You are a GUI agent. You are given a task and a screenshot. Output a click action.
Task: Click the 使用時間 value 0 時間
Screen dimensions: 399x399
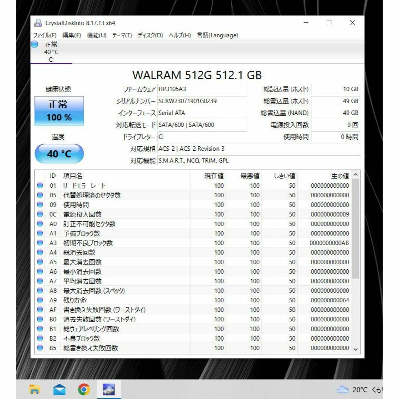[335, 137]
